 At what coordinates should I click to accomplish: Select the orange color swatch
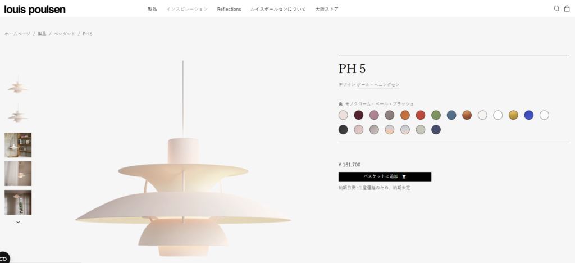pos(405,115)
